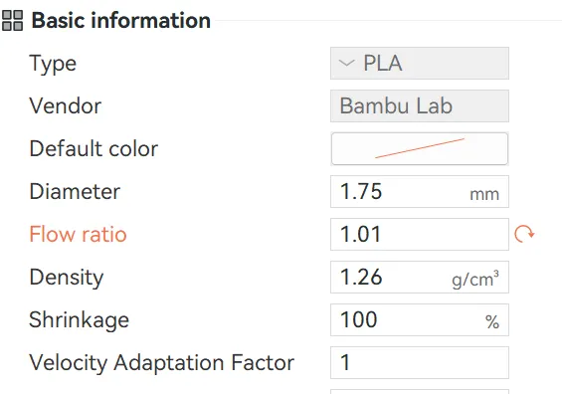
Task: Click the Velocity Adaptation Factor label
Action: click(162, 363)
